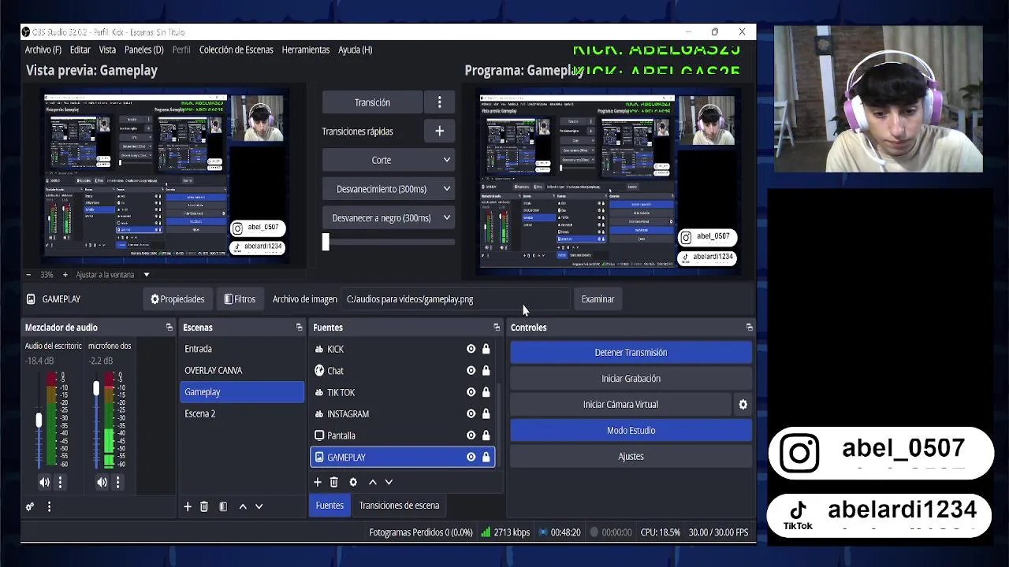This screenshot has height=567, width=1009.
Task: Open Colección de Escenas menu
Action: (236, 50)
